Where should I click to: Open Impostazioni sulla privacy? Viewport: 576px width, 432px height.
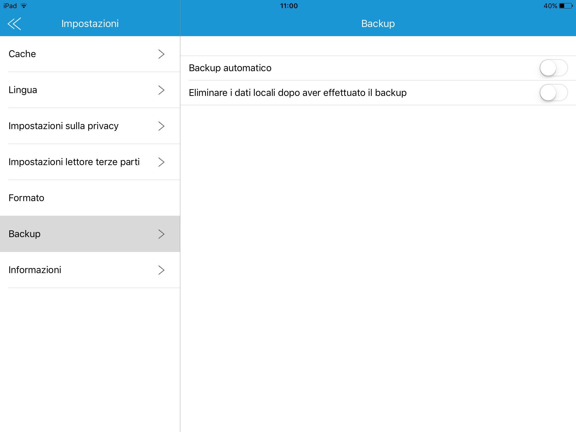point(64,126)
